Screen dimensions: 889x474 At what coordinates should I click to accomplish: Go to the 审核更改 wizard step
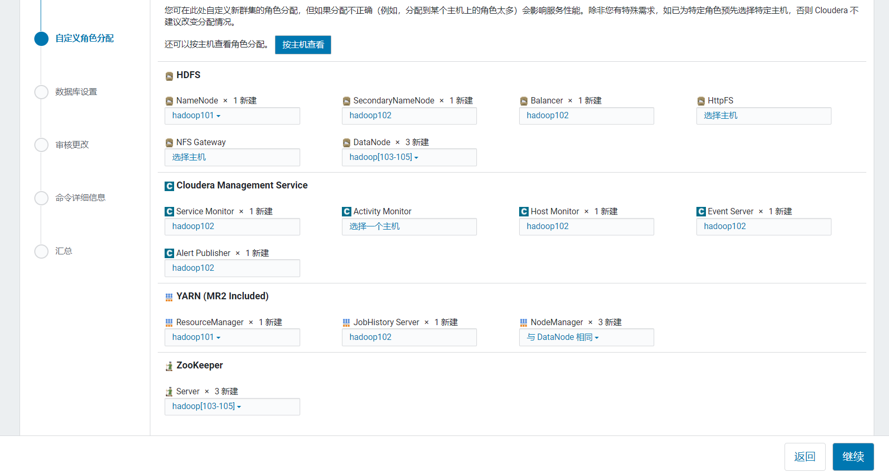click(72, 145)
